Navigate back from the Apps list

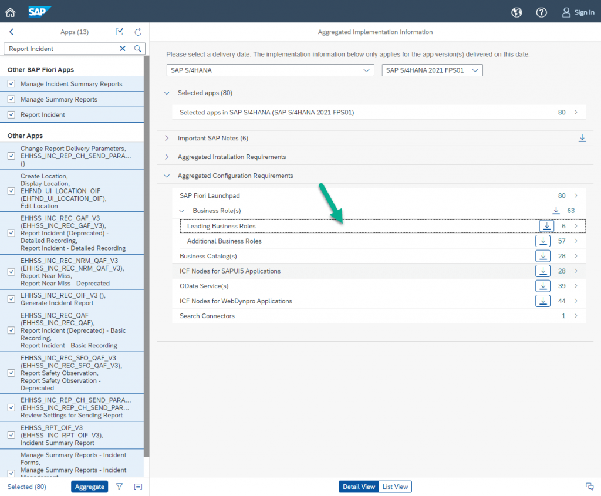pyautogui.click(x=12, y=32)
